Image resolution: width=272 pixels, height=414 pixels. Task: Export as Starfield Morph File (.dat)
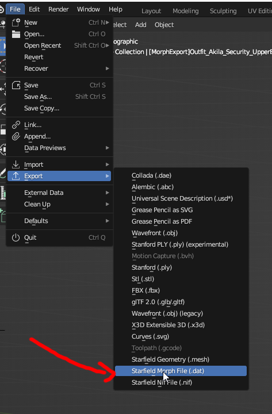pyautogui.click(x=181, y=371)
